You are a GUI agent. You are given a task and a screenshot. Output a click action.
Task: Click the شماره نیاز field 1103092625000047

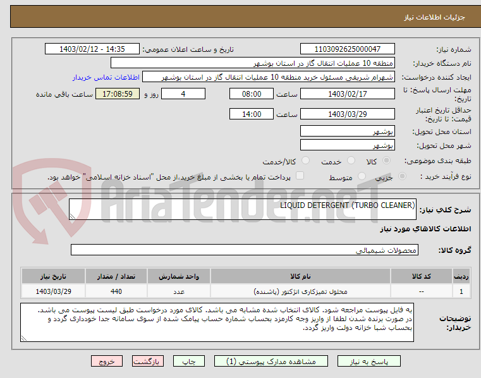(x=347, y=49)
